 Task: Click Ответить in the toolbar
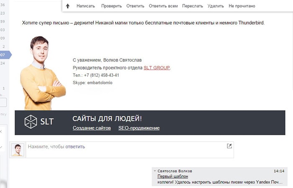(x=135, y=6)
